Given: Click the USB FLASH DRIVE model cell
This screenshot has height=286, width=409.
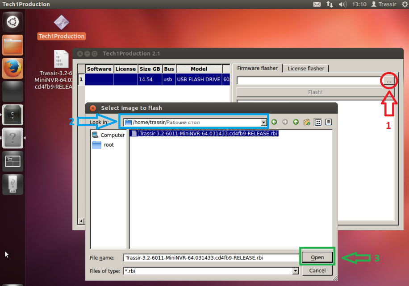Looking at the screenshot, I should click(199, 79).
